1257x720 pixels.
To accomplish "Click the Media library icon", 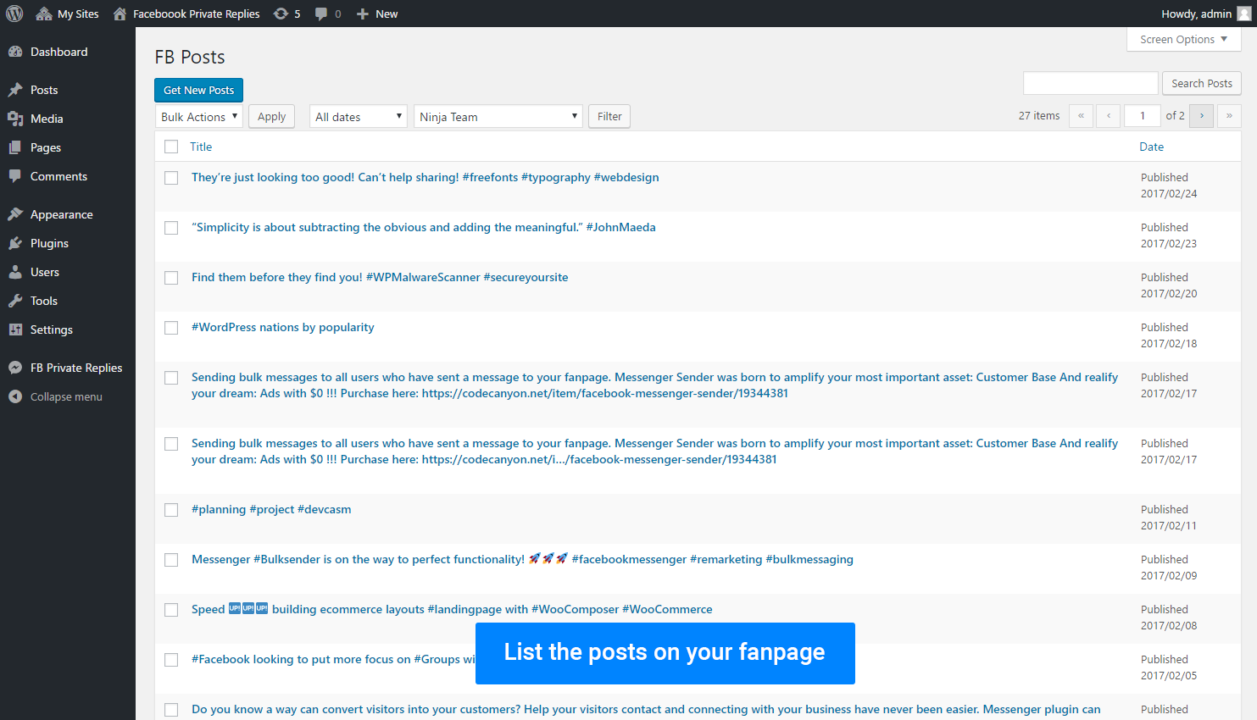I will tap(15, 119).
